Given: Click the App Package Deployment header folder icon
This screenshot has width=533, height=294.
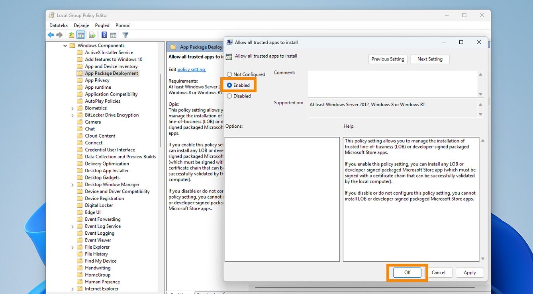Looking at the screenshot, I should pos(173,47).
